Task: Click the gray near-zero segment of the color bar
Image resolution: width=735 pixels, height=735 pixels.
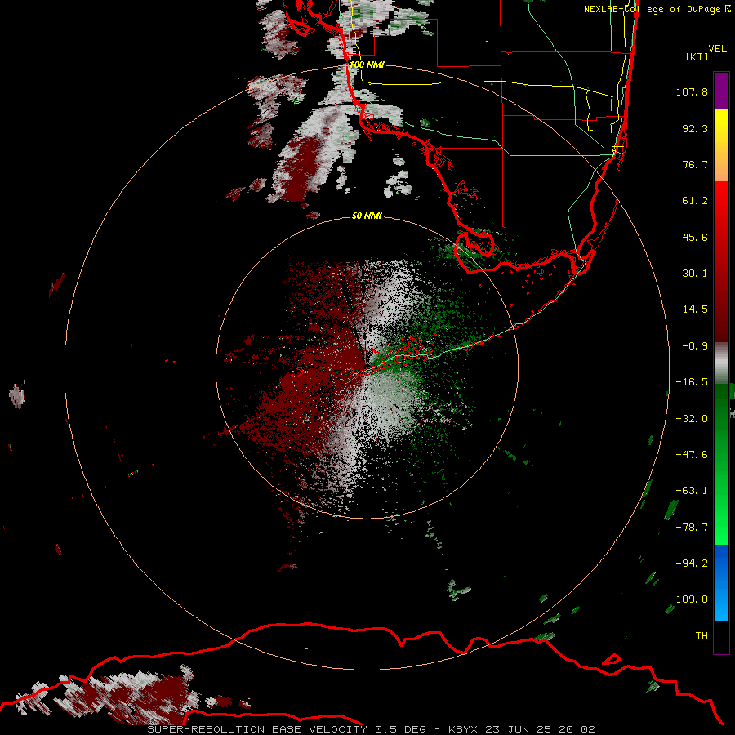Action: coord(721,363)
